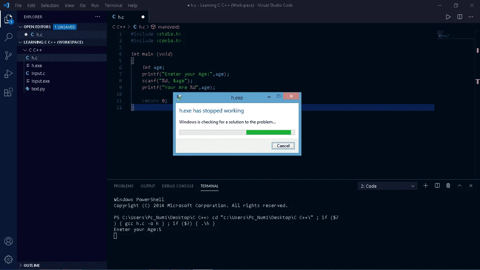This screenshot has width=480, height=270.
Task: Click the main(void) breadcrumb segment
Action: pos(169,27)
